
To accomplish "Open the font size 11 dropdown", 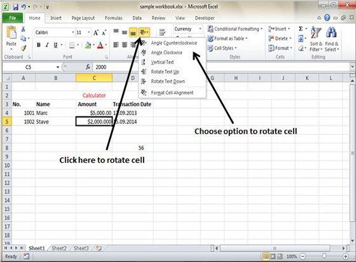I will pyautogui.click(x=89, y=32).
